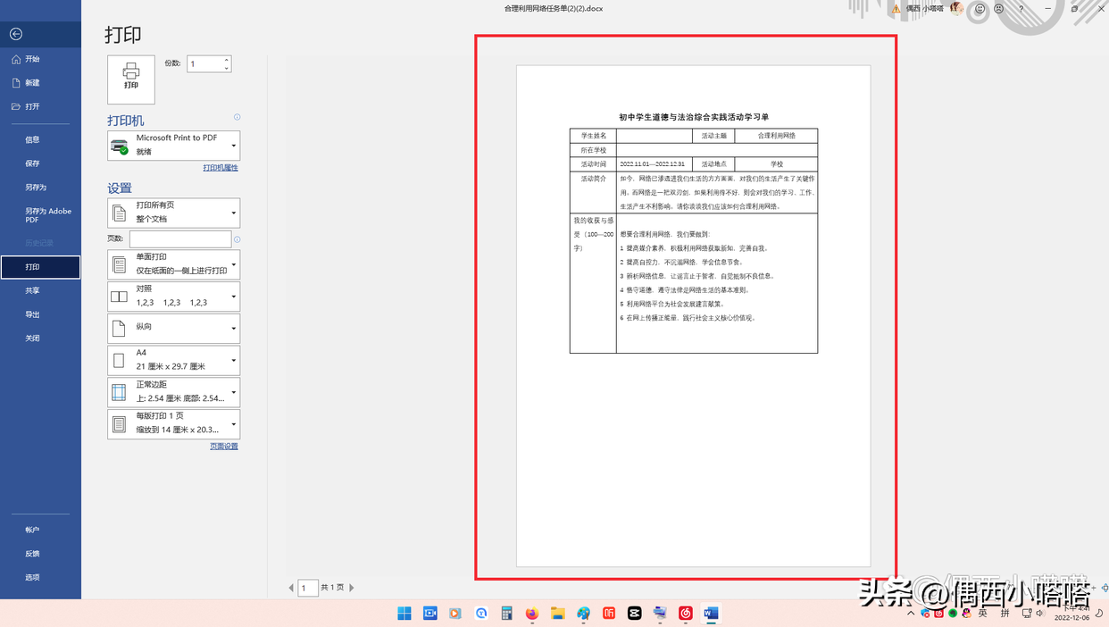Image resolution: width=1109 pixels, height=627 pixels.
Task: Click the 英 input language indicator
Action: click(x=983, y=614)
